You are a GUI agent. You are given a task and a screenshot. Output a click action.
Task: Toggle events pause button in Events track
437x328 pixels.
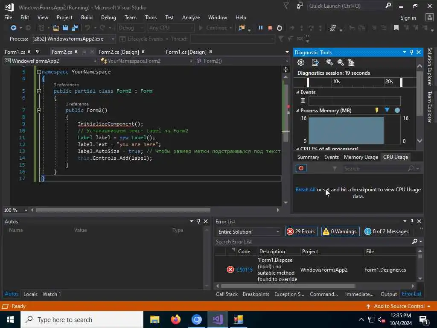click(303, 101)
